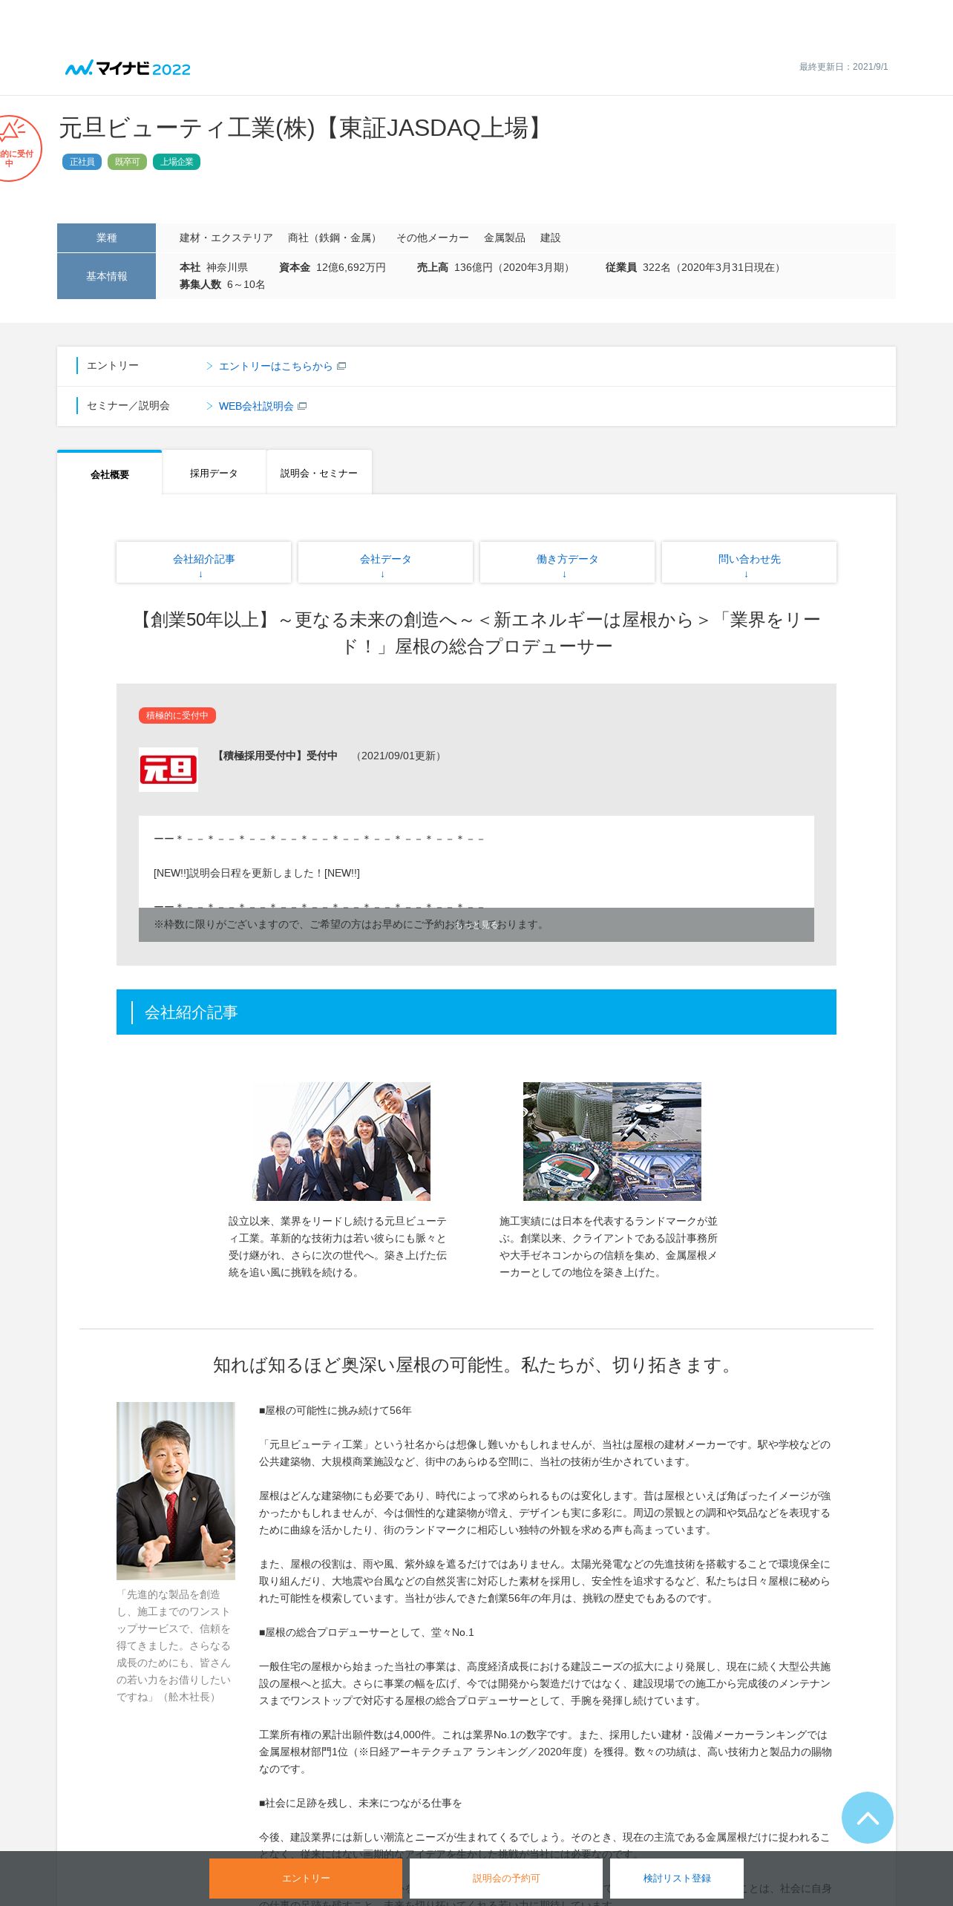Jump to 会社データ section
The height and width of the screenshot is (1906, 953).
tap(385, 563)
